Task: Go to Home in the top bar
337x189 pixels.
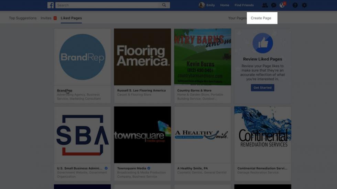Action: pos(225,5)
